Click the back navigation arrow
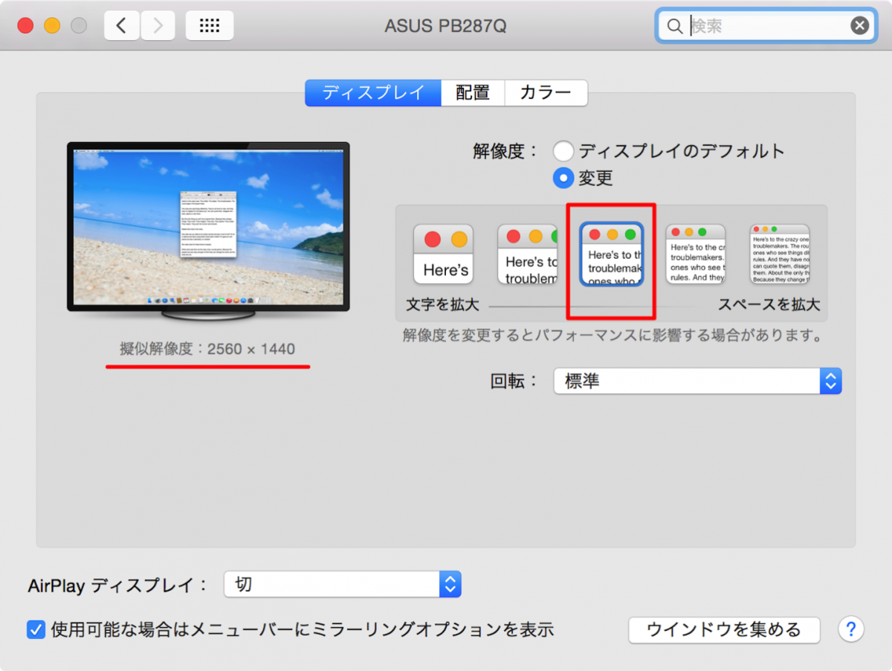The width and height of the screenshot is (892, 671). click(x=121, y=25)
